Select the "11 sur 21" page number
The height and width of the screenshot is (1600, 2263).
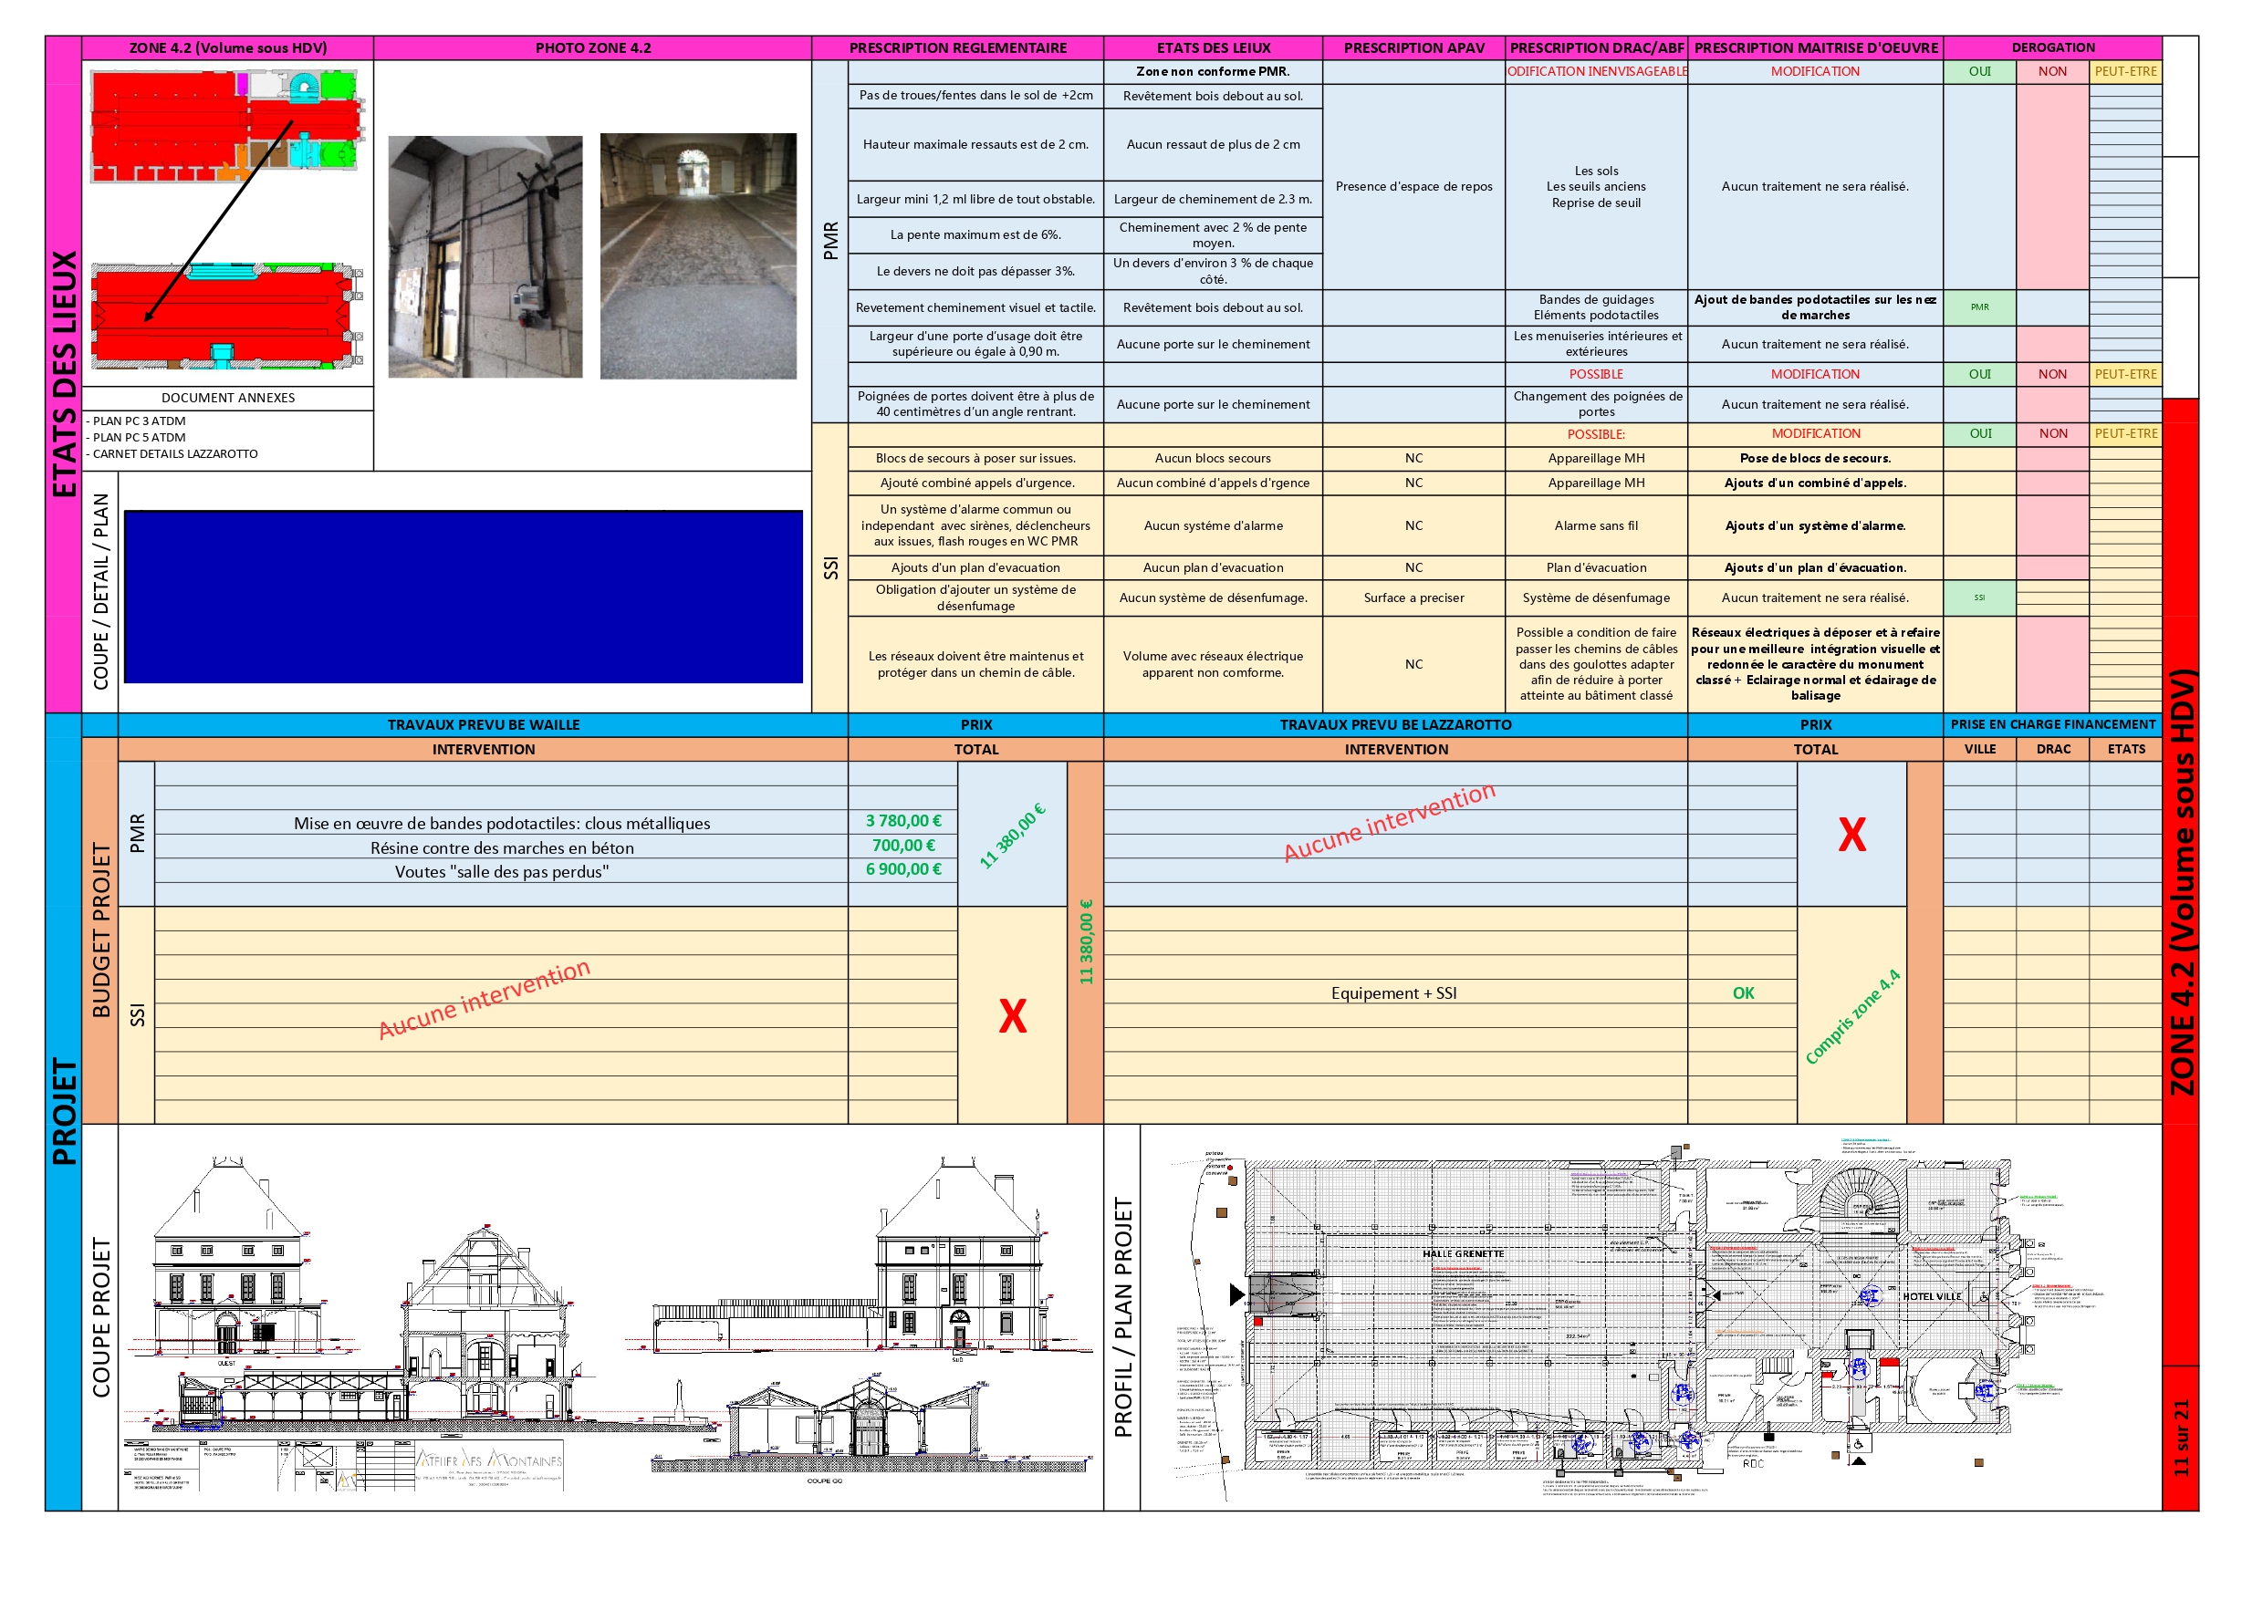click(x=2181, y=1438)
